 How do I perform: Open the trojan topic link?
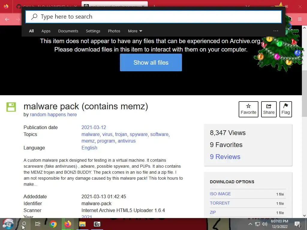click(121, 134)
